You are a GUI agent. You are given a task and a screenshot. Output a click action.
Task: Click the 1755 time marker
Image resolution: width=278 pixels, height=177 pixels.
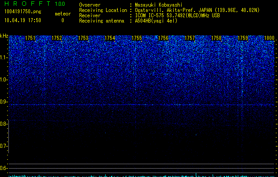click(137, 38)
